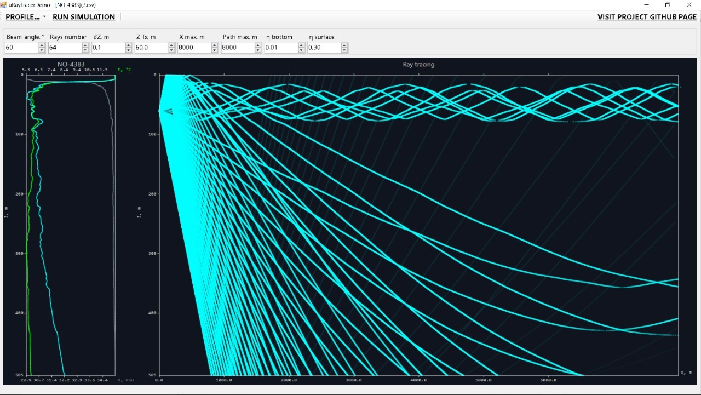Click the '6000.0' x-axis tick label
Screen dimensions: 701x395
point(548,380)
